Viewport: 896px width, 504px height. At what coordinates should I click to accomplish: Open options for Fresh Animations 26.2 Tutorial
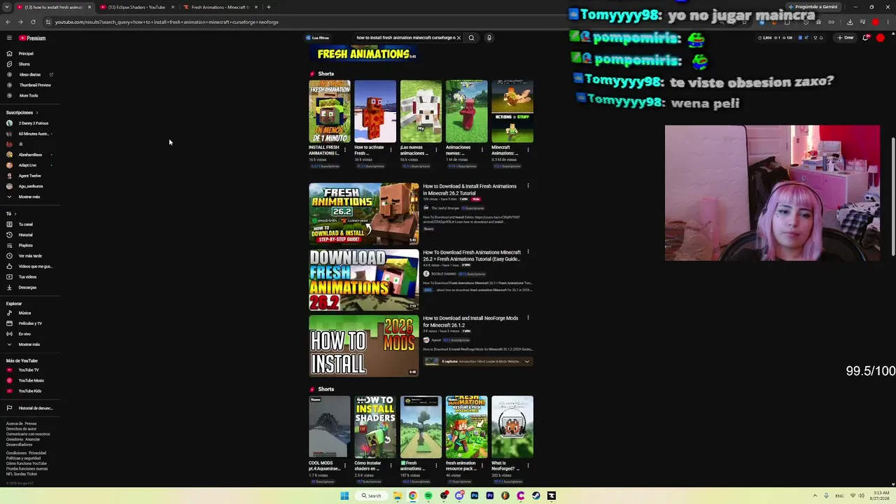[x=528, y=186]
